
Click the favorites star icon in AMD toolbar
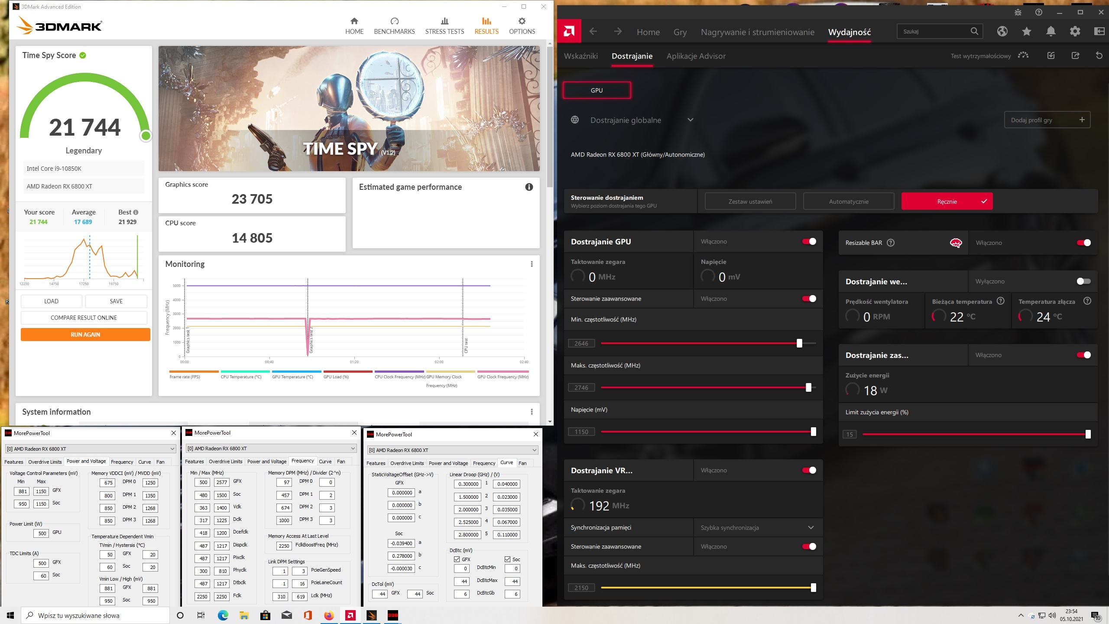coord(1026,31)
